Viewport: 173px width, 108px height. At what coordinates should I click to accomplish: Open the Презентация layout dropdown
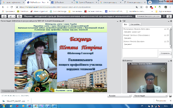(150, 96)
